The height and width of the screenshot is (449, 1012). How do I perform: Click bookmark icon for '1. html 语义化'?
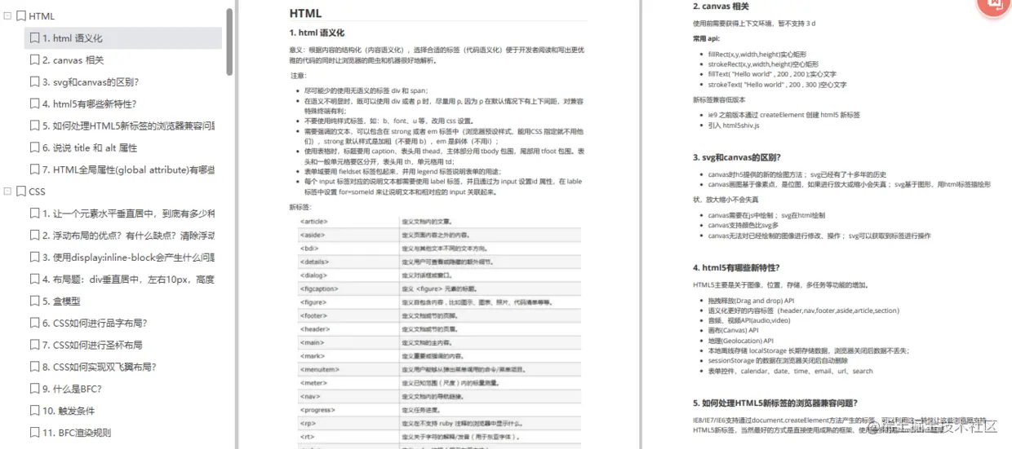click(x=34, y=38)
